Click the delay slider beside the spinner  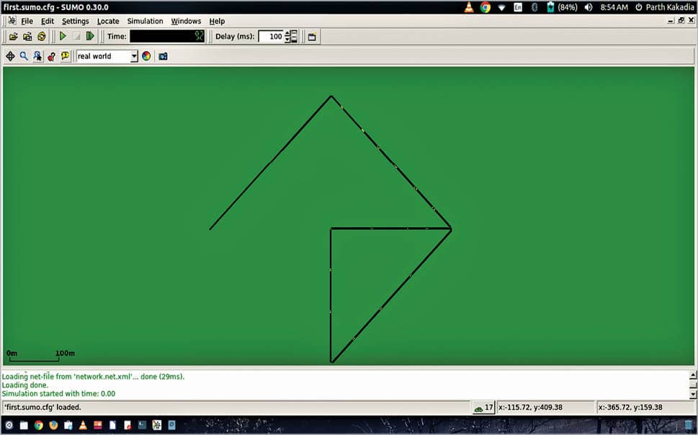[x=294, y=37]
